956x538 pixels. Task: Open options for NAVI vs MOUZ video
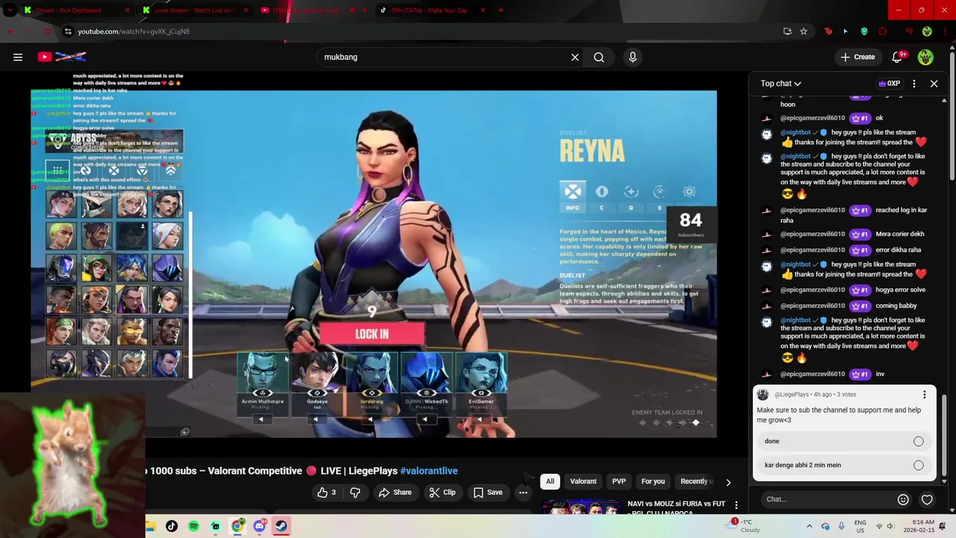[736, 505]
